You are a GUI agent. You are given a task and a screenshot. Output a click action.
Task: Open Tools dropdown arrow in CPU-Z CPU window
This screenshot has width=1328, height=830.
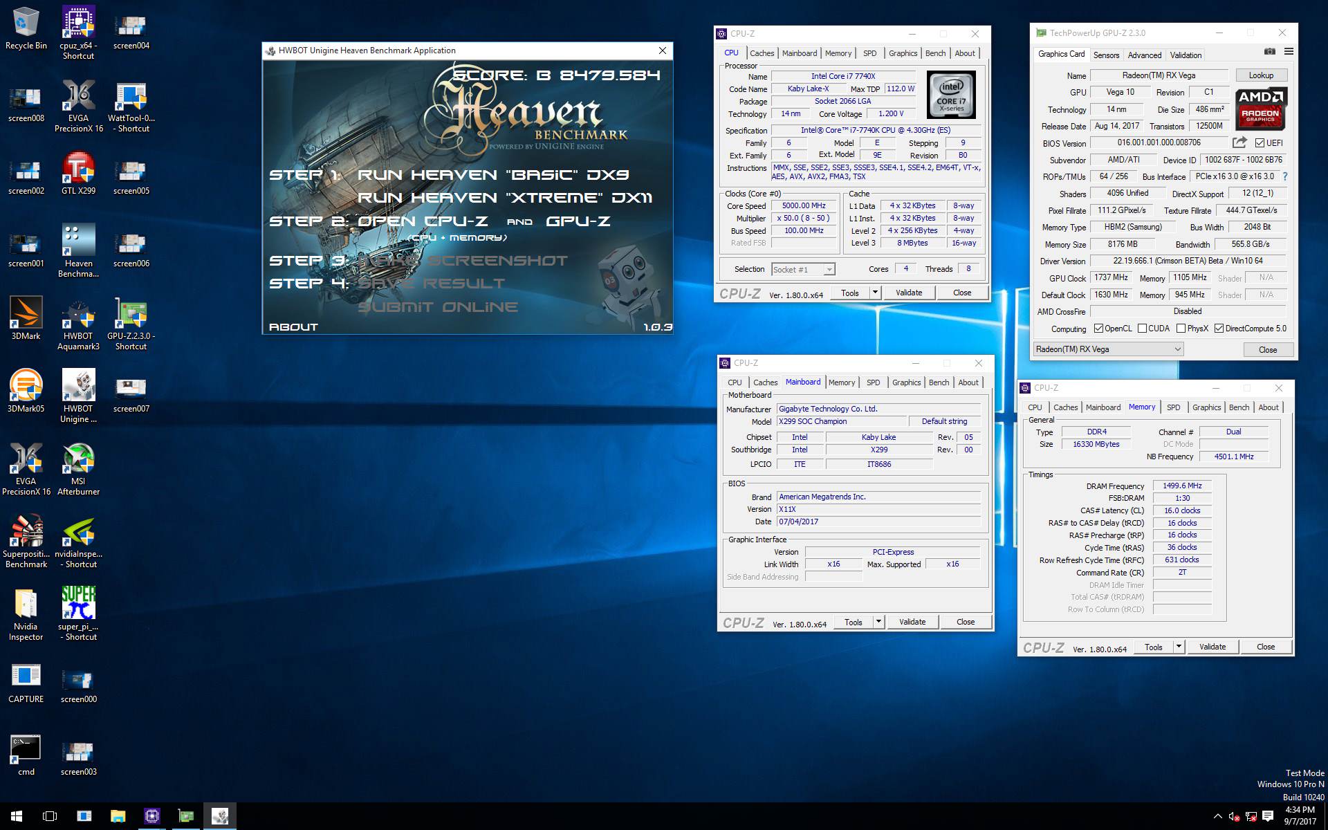(x=875, y=293)
